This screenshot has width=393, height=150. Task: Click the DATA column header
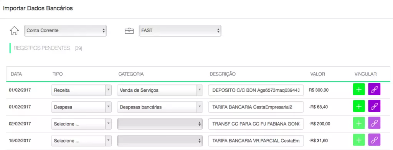pos(16,74)
